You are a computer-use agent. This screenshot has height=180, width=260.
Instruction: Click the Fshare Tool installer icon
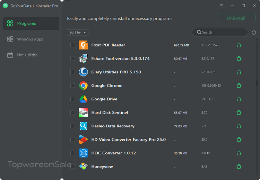point(83,58)
